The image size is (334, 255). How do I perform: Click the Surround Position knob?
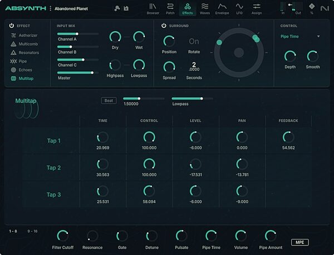[169, 41]
